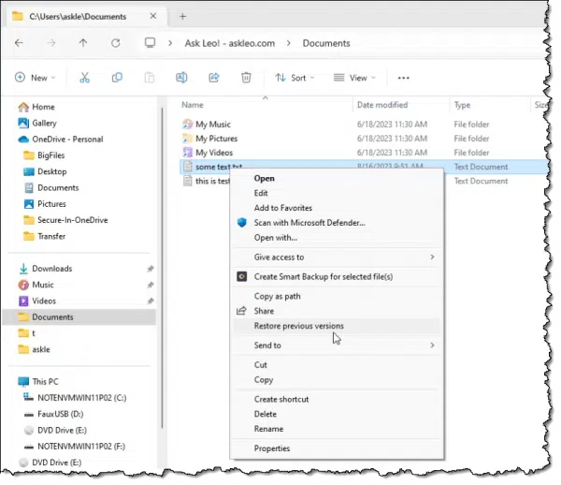Image resolution: width=561 pixels, height=485 pixels.
Task: Click the Copy icon in toolbar
Action: pos(117,78)
